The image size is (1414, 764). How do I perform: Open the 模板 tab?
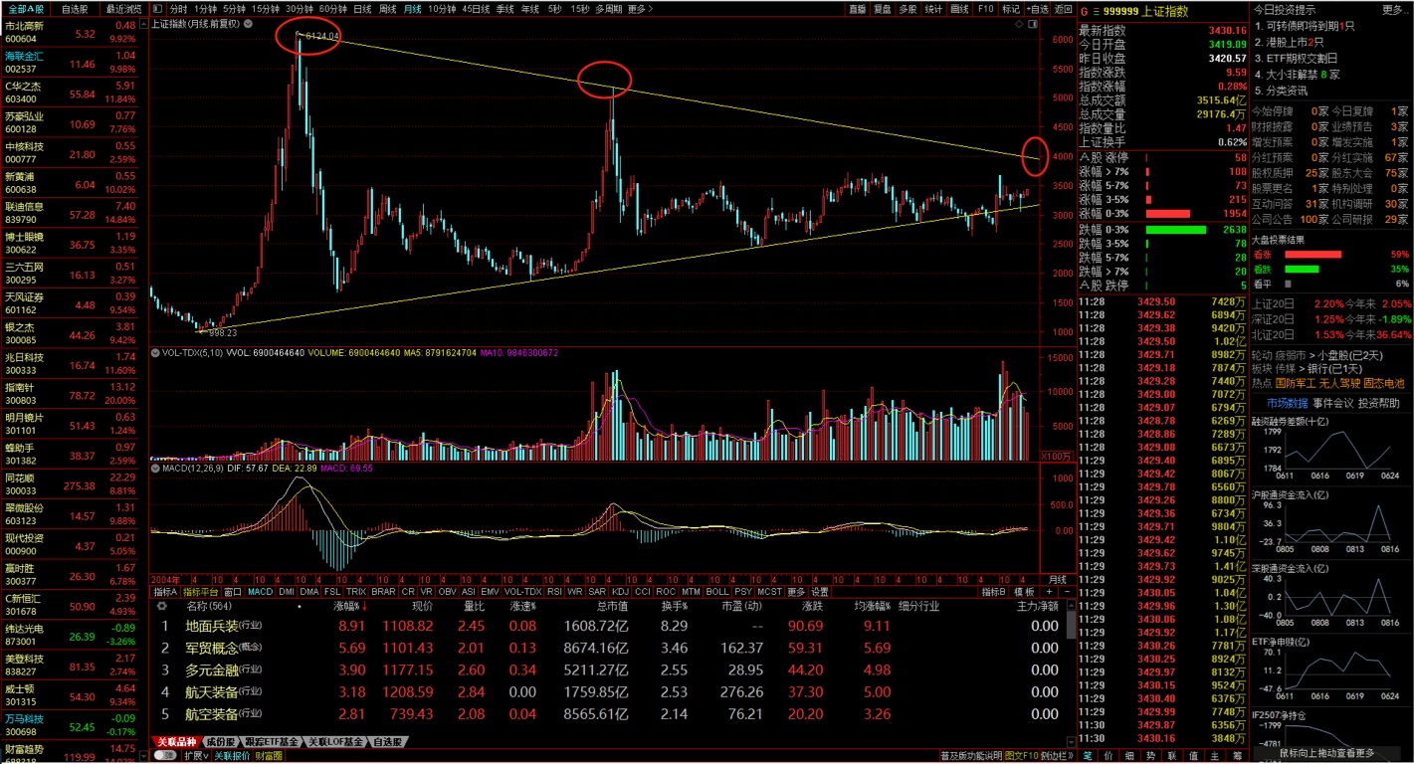[x=1023, y=591]
